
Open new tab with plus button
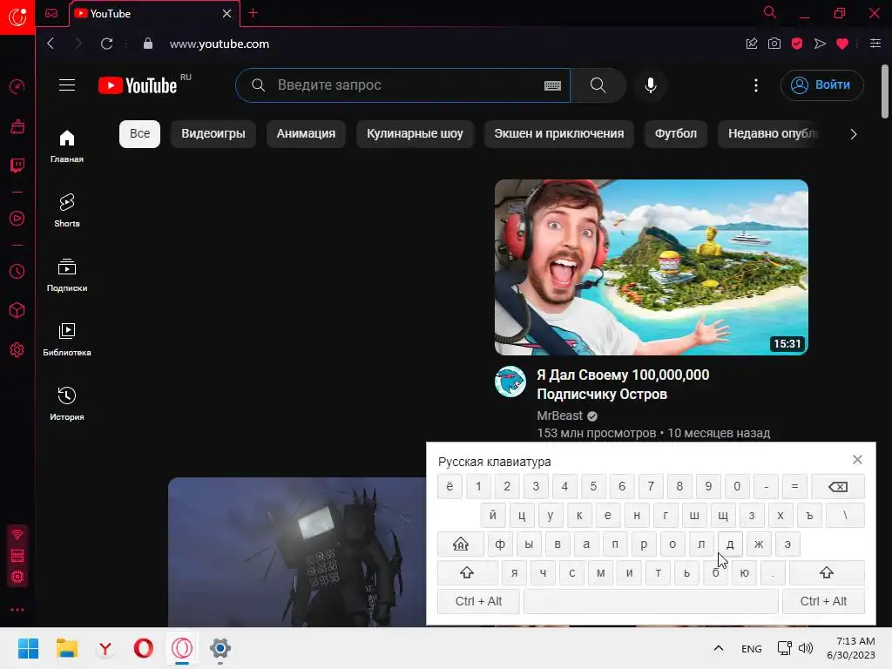pyautogui.click(x=253, y=13)
